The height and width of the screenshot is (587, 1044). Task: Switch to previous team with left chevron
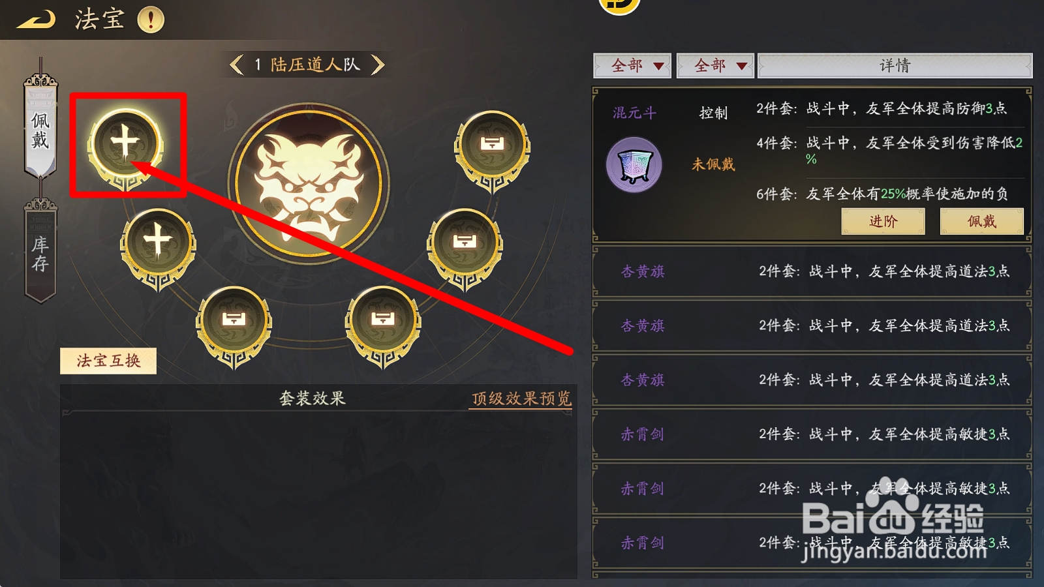click(237, 65)
